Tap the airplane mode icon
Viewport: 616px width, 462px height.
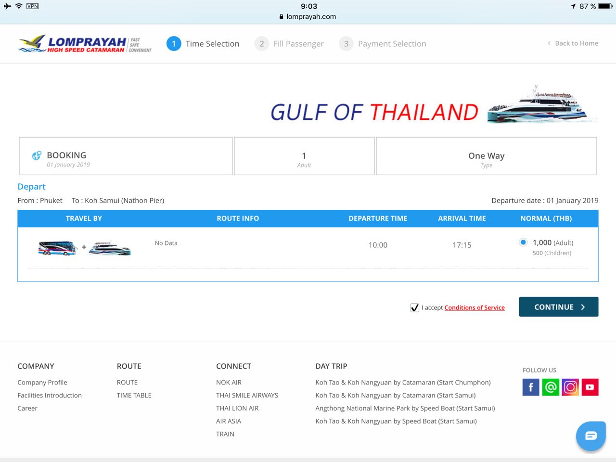point(7,6)
